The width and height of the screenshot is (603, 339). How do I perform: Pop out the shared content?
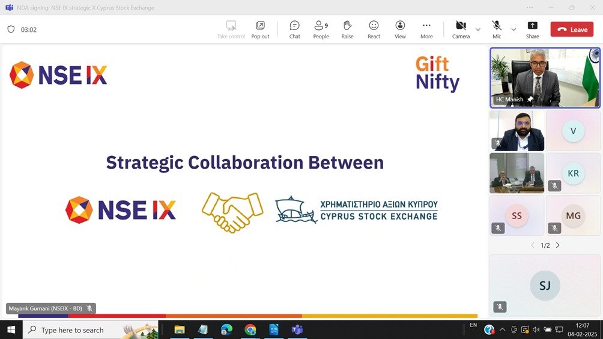coord(260,29)
